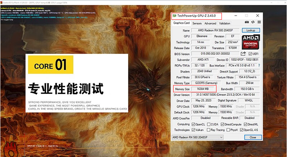
Task: Click the ROPs/TMUs value 32 / 128
Action: pos(200,65)
